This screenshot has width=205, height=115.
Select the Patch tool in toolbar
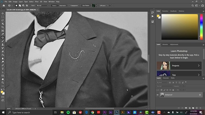[3, 38]
